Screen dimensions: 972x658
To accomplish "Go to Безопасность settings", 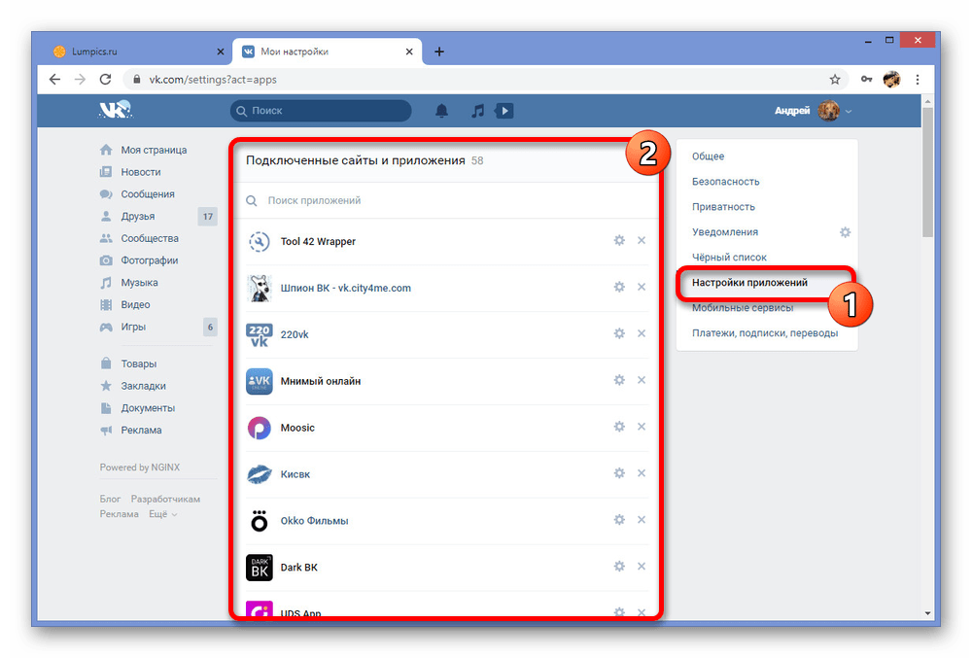I will coord(725,182).
